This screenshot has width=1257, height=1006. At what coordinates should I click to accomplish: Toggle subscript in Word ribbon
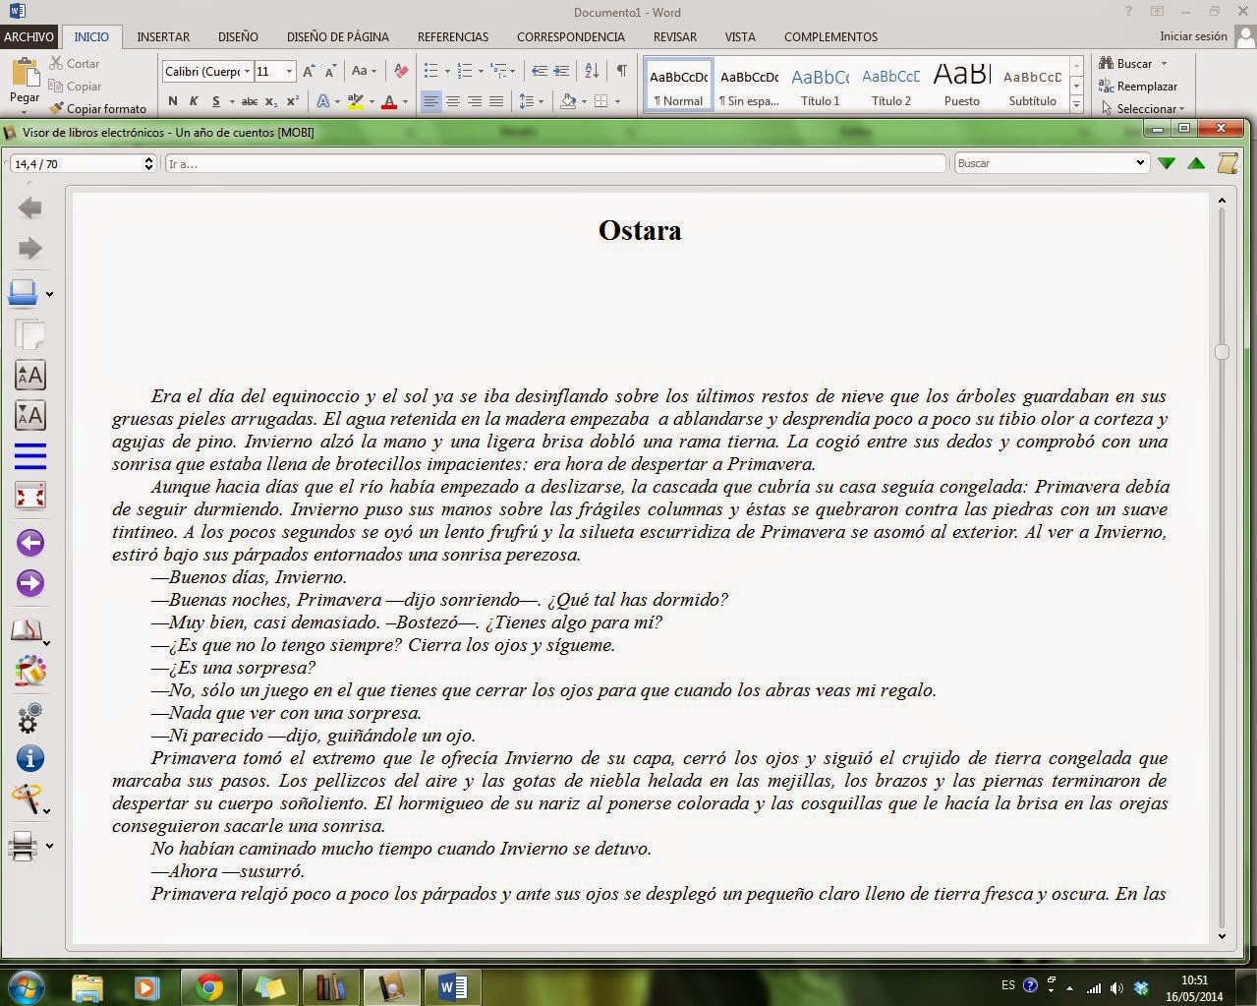click(271, 101)
